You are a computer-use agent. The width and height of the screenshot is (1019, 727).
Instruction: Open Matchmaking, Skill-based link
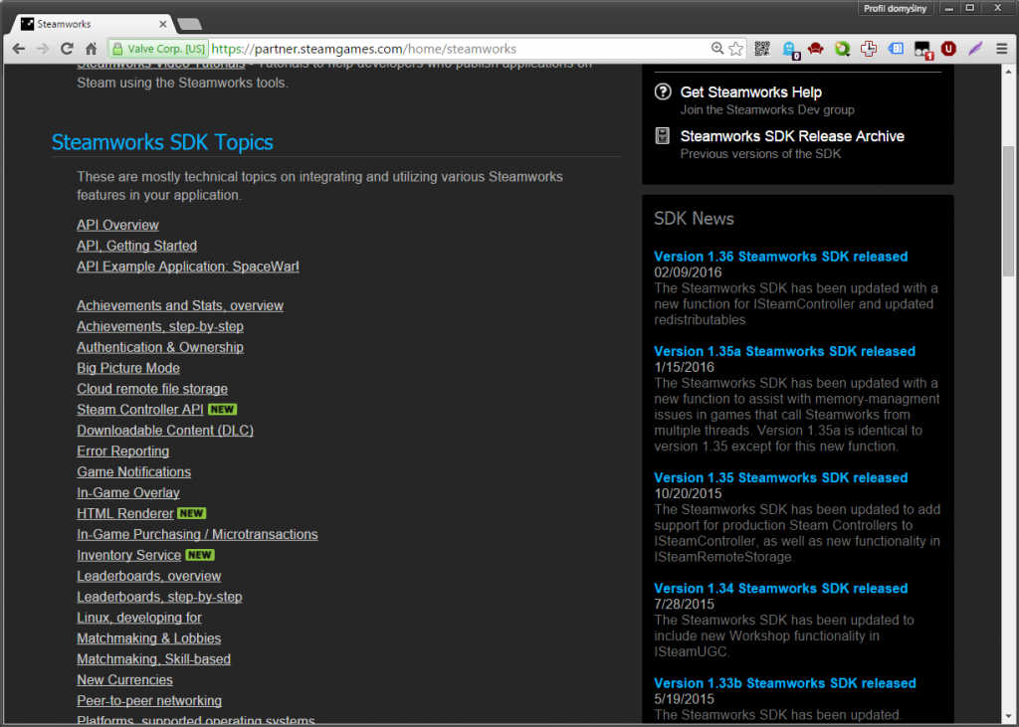tap(153, 658)
